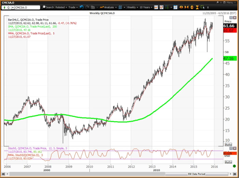This screenshot has width=239, height=178.
Task: Click the vertical compress arrows icon
Action: click(197, 7)
